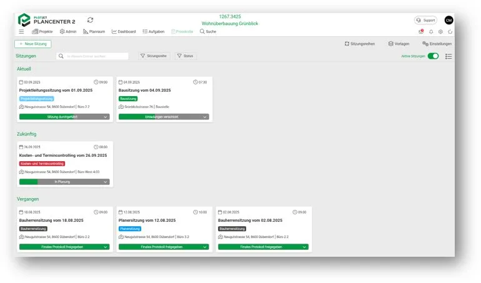Click time '07:30' on Bausitzung card
Image resolution: width=481 pixels, height=283 pixels.
(x=202, y=82)
